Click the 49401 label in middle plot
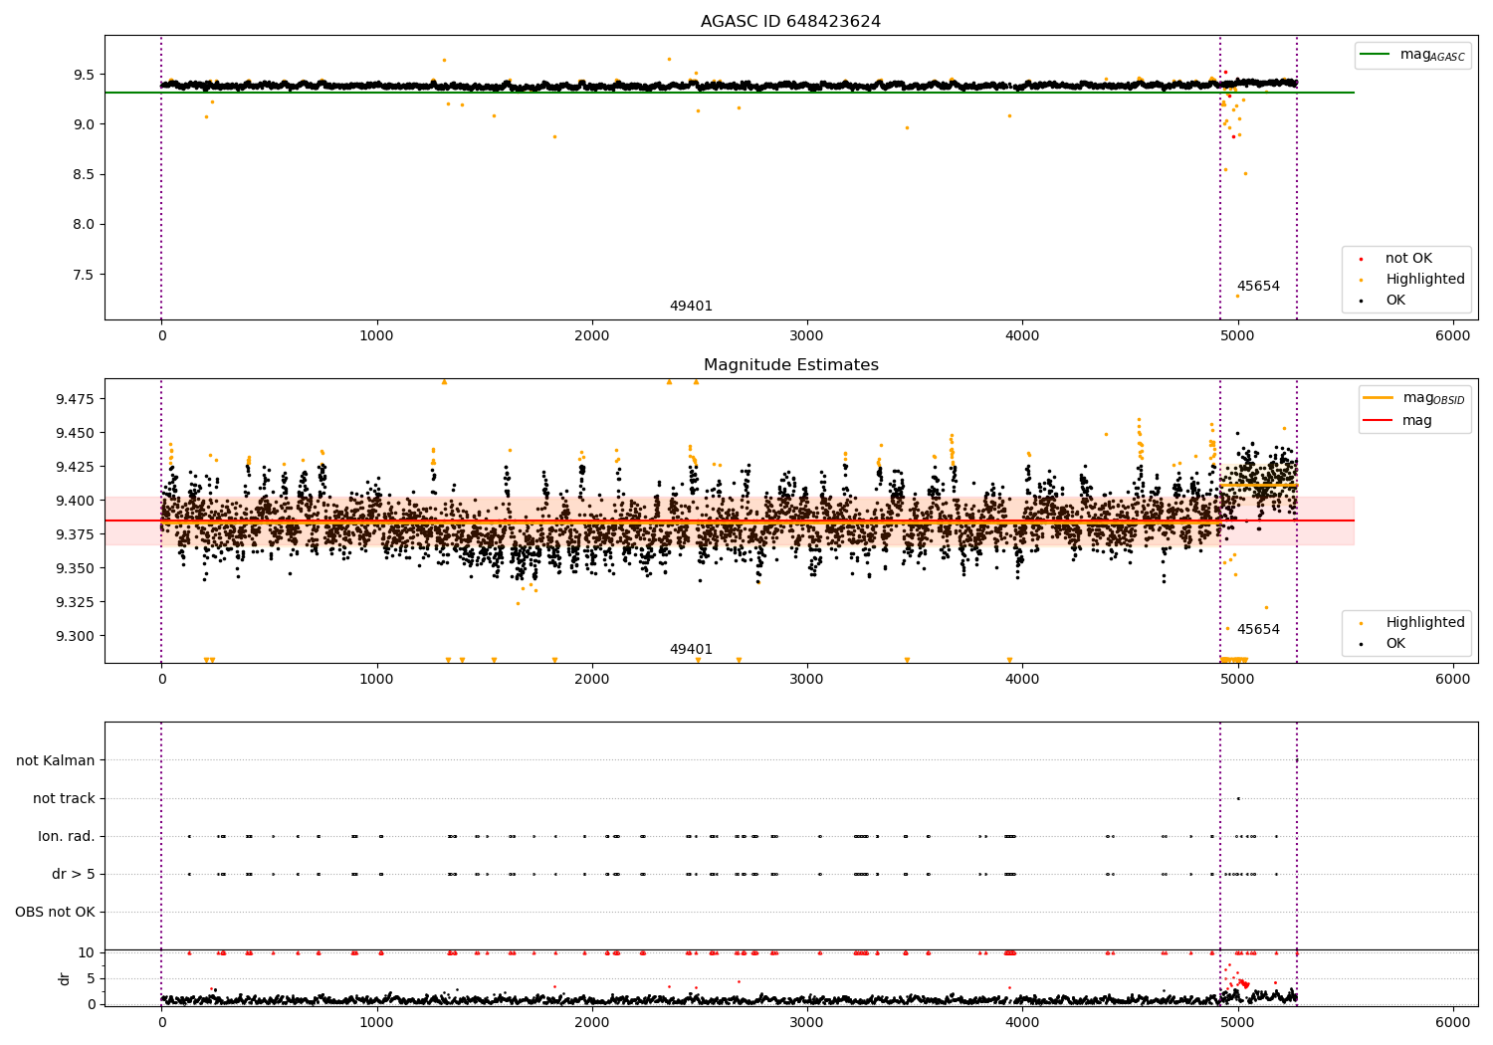Viewport: 1493px width, 1045px height. click(x=691, y=650)
